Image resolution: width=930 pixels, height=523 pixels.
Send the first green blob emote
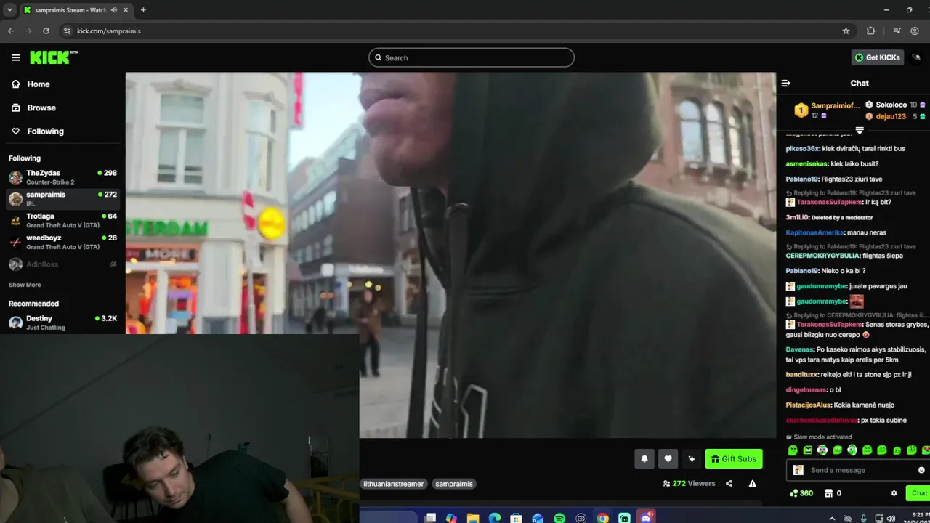(x=793, y=450)
